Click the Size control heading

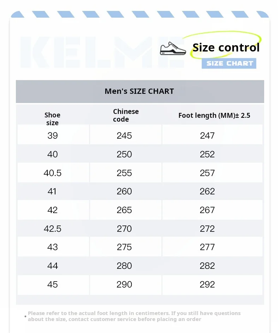226,48
